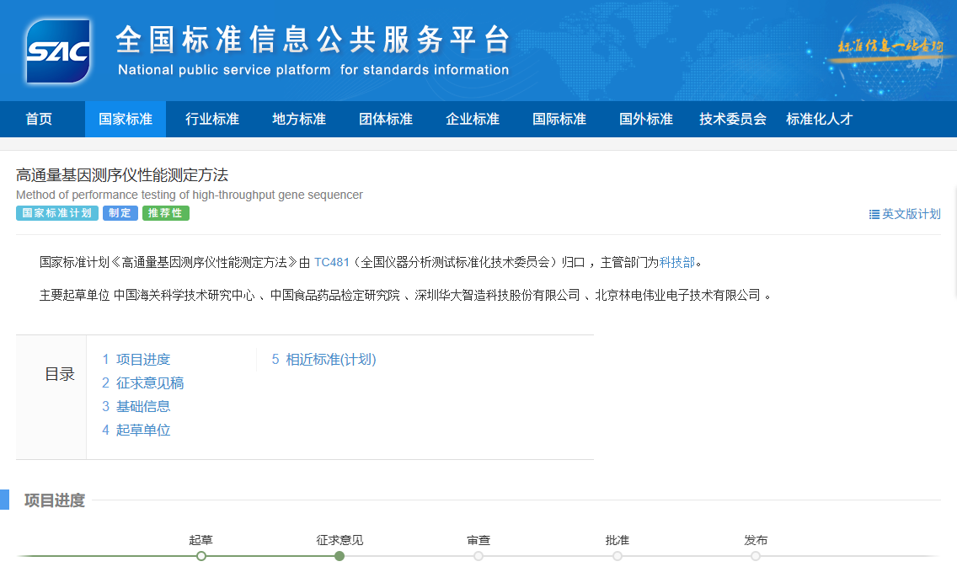The height and width of the screenshot is (583, 957).
Task: Switch to the 团体标准 section
Action: tap(386, 119)
